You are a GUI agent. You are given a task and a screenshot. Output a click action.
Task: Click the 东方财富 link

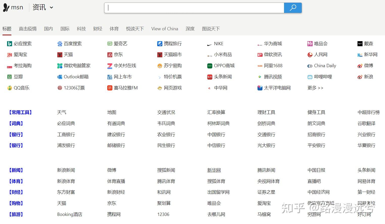[x=66, y=192]
